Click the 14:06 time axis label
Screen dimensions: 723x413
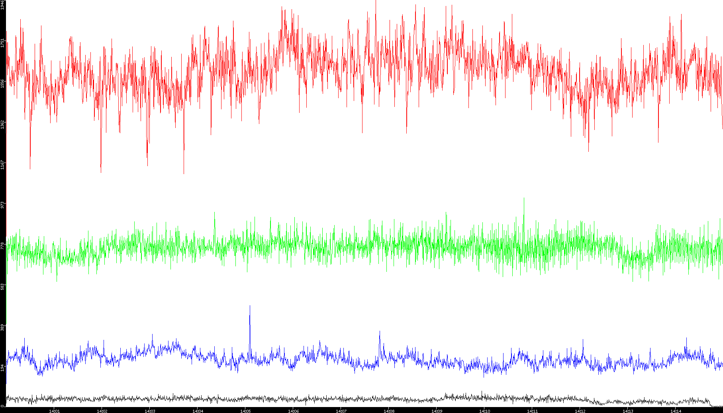[x=293, y=411]
